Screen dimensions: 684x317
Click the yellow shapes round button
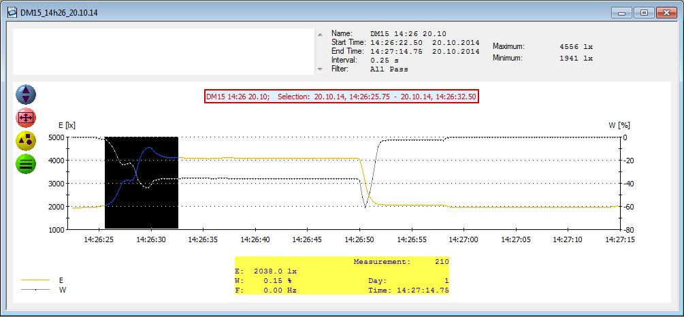click(x=25, y=141)
